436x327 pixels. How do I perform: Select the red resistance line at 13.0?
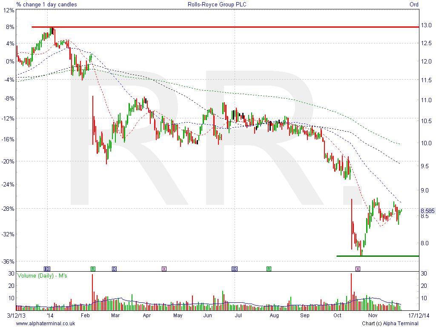click(x=225, y=27)
